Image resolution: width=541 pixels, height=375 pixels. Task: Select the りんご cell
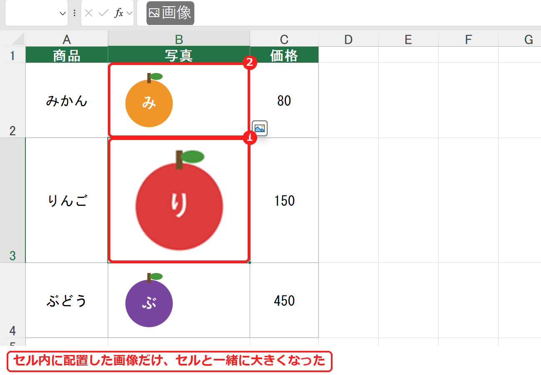click(x=67, y=200)
